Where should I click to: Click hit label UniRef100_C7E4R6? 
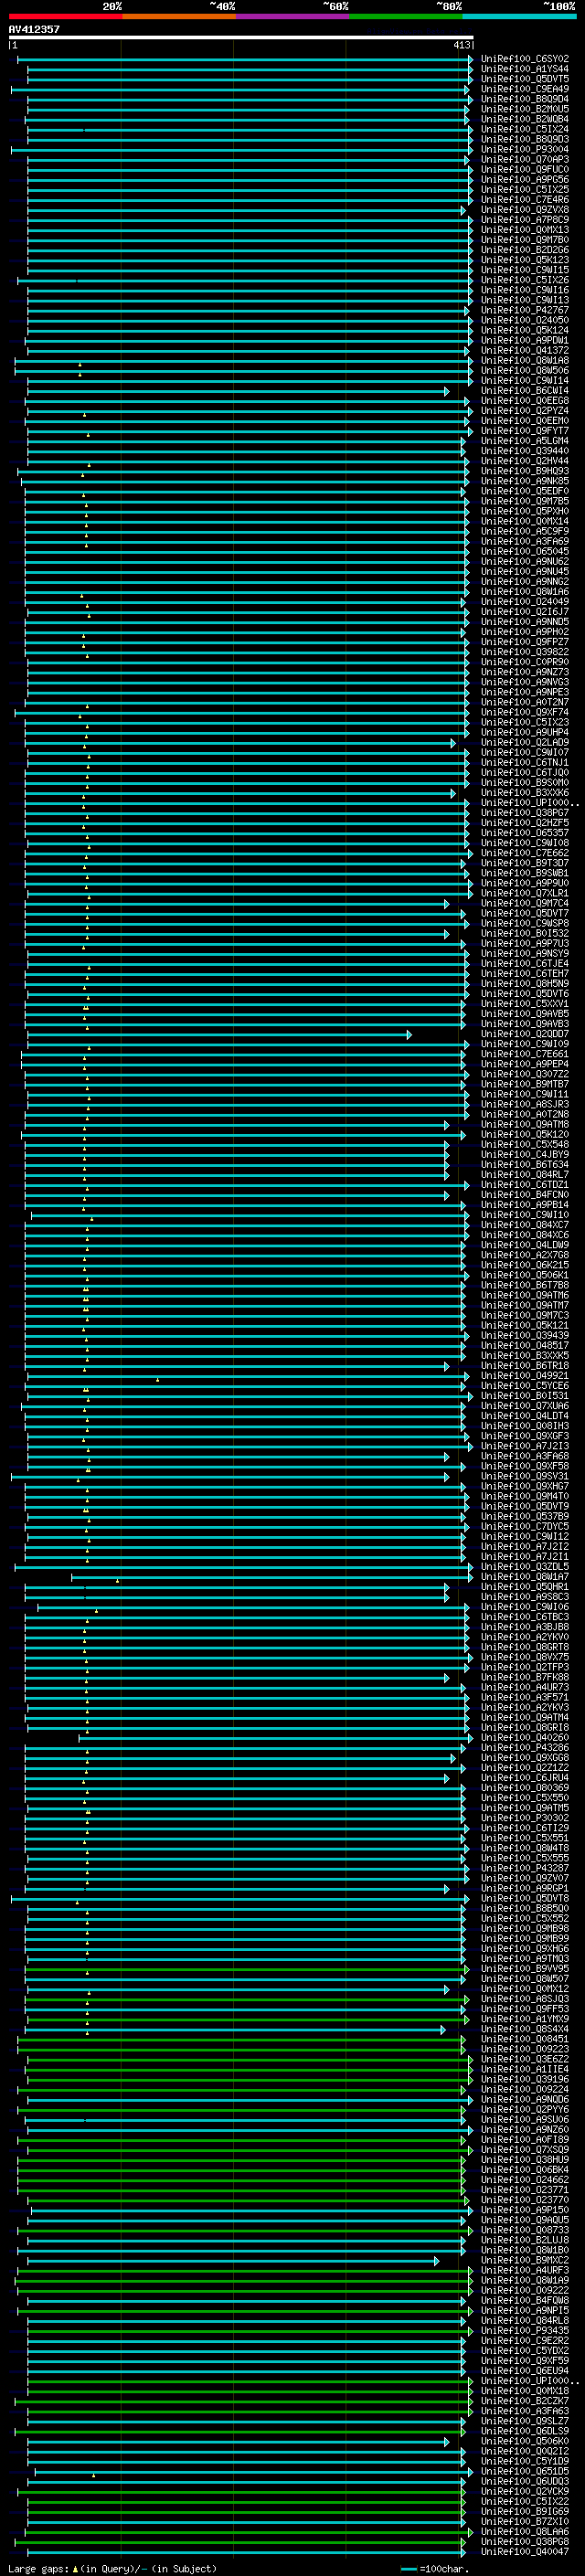pyautogui.click(x=524, y=200)
